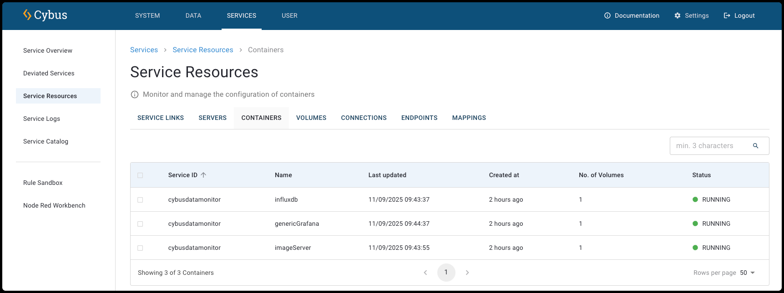Check the genericGrafana row checkbox
Screen dimensions: 784x293
[140, 224]
